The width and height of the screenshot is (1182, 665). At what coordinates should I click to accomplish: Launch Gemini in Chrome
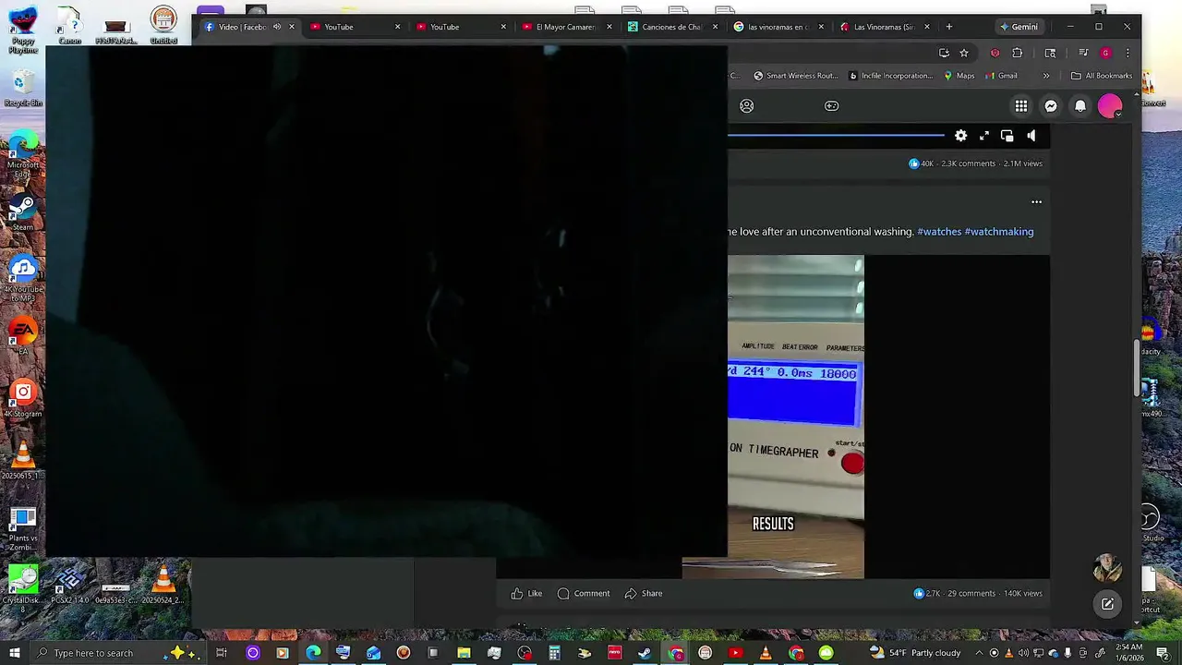pyautogui.click(x=1019, y=27)
